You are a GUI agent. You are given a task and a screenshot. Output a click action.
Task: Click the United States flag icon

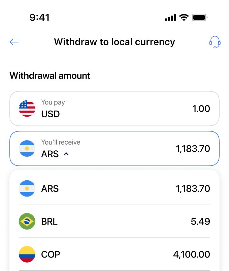click(x=27, y=108)
